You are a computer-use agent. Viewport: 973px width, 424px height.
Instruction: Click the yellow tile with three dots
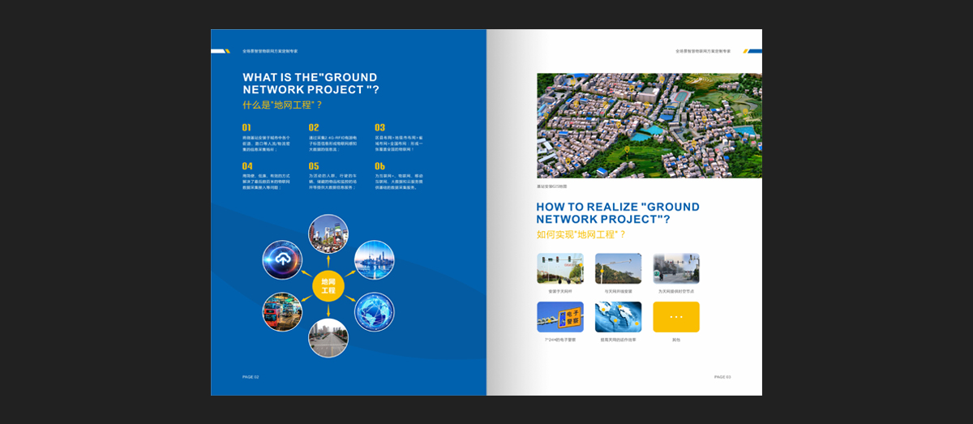676,317
